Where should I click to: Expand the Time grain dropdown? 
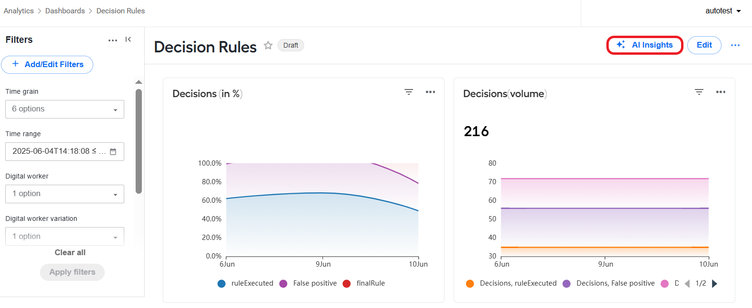65,109
